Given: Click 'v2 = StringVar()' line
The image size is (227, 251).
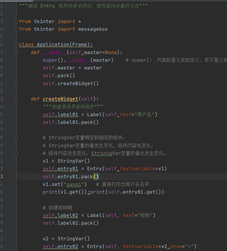Looking at the screenshot, I should click(x=66, y=239).
